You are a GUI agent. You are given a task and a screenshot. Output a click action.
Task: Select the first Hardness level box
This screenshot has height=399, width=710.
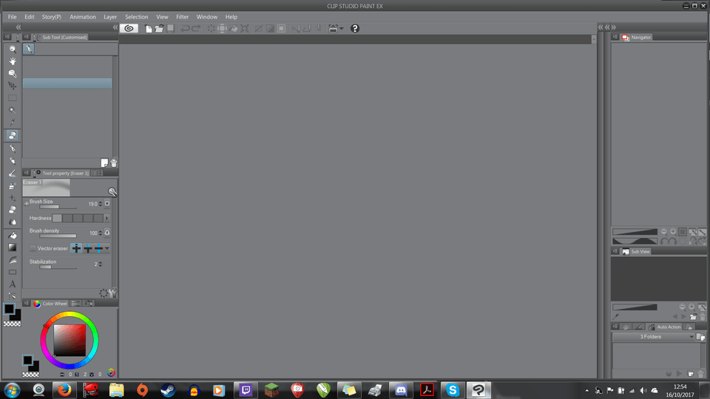[x=57, y=218]
